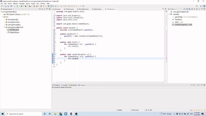Click the New Java Class toolbar icon
The width and height of the screenshot is (206, 116).
(37, 6)
